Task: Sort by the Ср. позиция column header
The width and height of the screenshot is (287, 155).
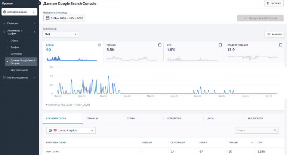Action: [x=178, y=143]
